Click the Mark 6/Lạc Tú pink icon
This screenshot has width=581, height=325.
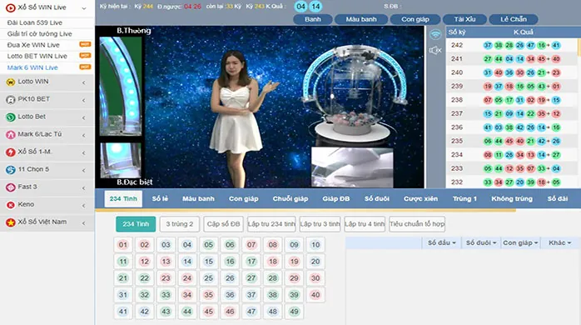coord(10,135)
